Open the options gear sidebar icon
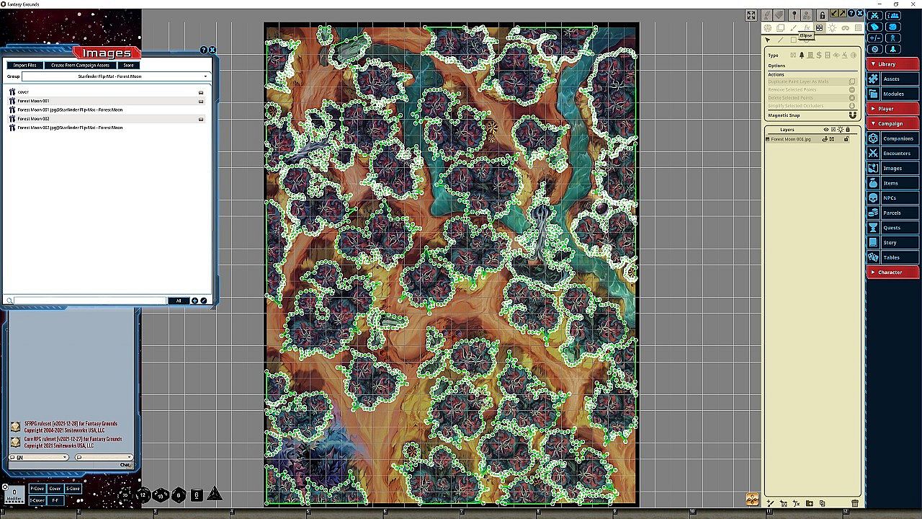 tap(875, 50)
